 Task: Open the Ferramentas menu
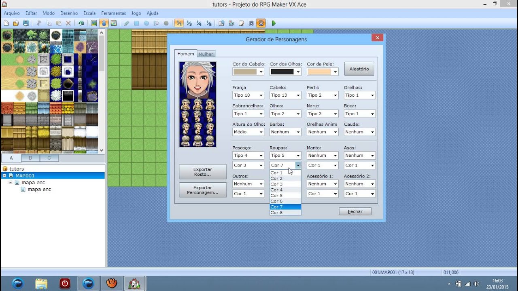(x=113, y=13)
